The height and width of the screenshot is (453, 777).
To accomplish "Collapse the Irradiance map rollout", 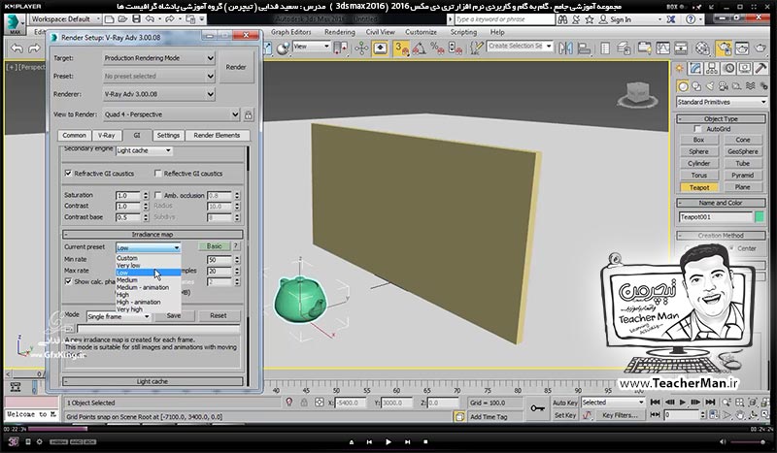I will point(152,234).
